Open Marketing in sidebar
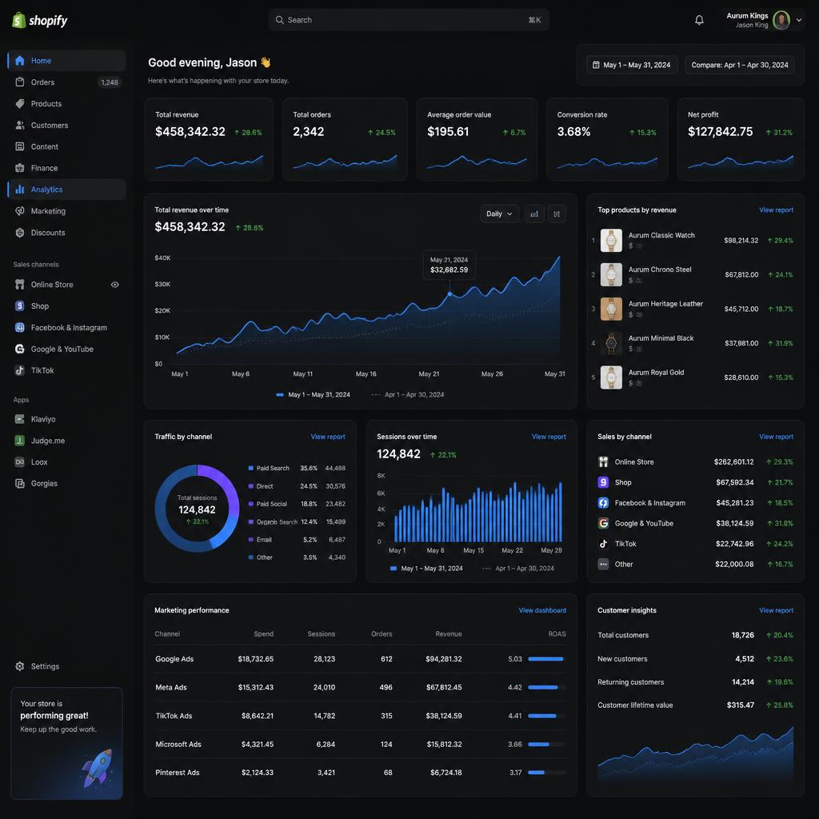The height and width of the screenshot is (819, 819). click(66, 211)
